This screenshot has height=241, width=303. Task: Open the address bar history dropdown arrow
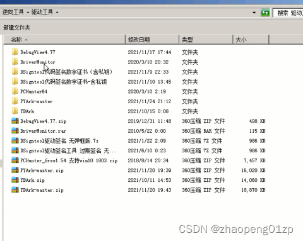tap(254, 13)
